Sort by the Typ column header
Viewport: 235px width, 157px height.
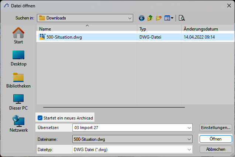(x=159, y=29)
